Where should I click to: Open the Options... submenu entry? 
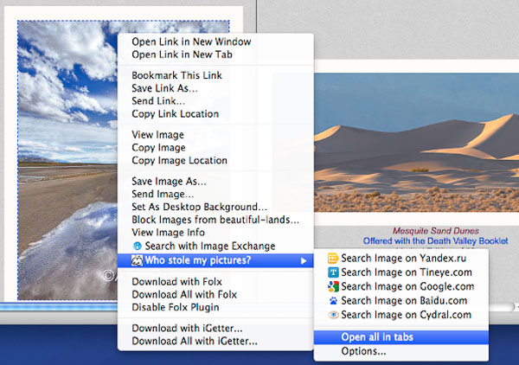(363, 351)
